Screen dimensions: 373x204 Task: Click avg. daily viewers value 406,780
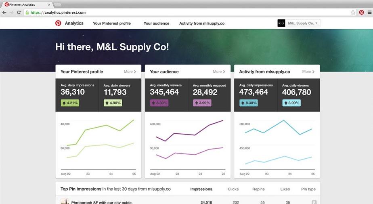[296, 92]
